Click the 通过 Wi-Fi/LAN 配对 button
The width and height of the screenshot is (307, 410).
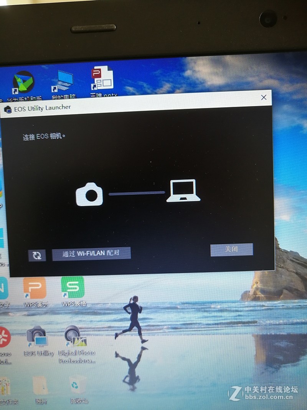click(91, 253)
